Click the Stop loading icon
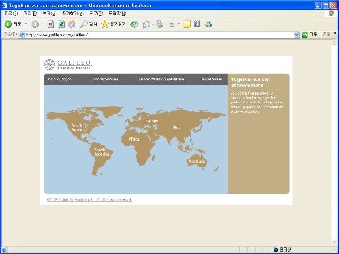Image resolution: width=339 pixels, height=254 pixels. coord(50,24)
